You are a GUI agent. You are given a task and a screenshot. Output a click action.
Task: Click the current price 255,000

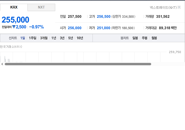pos(15,20)
